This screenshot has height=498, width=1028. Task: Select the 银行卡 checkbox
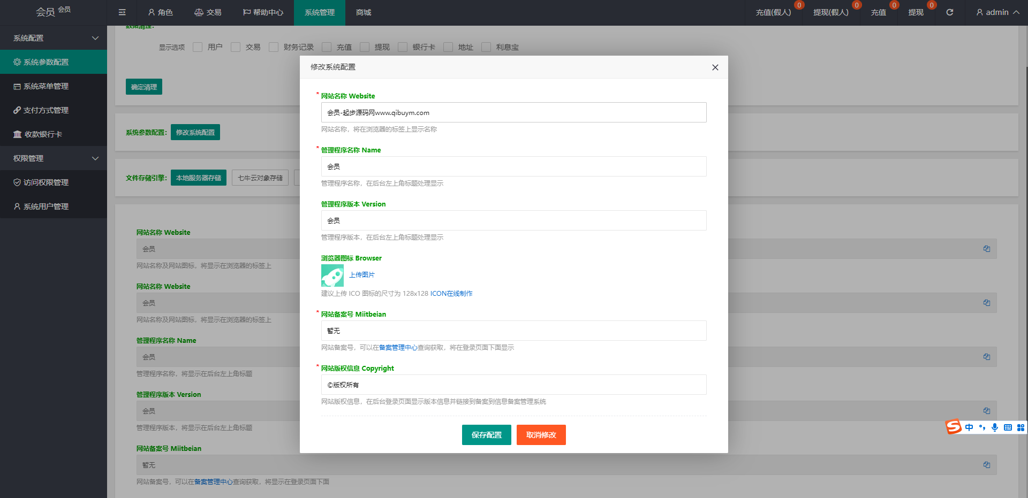click(403, 47)
